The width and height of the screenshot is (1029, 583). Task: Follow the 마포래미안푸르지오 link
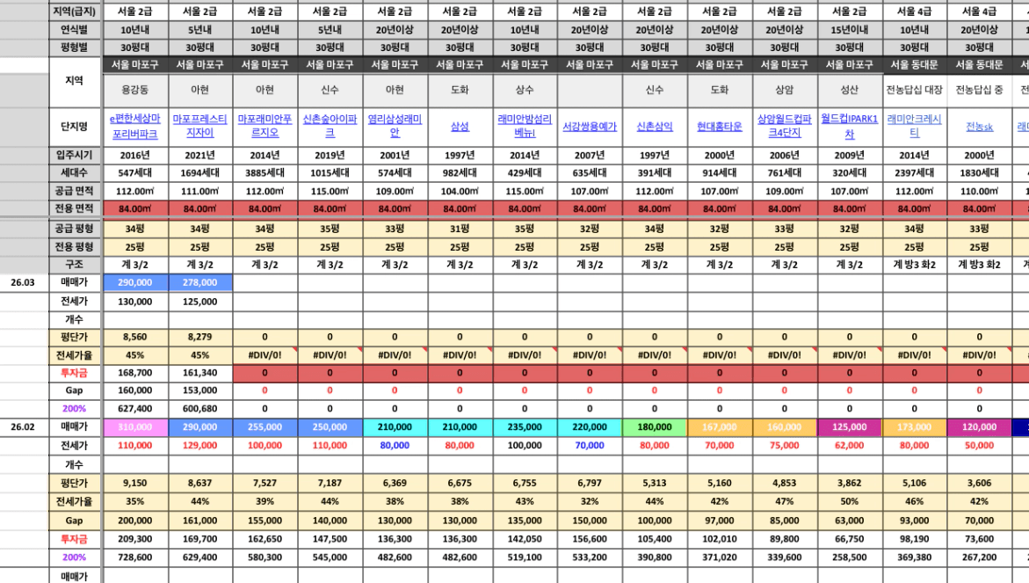[x=264, y=126]
